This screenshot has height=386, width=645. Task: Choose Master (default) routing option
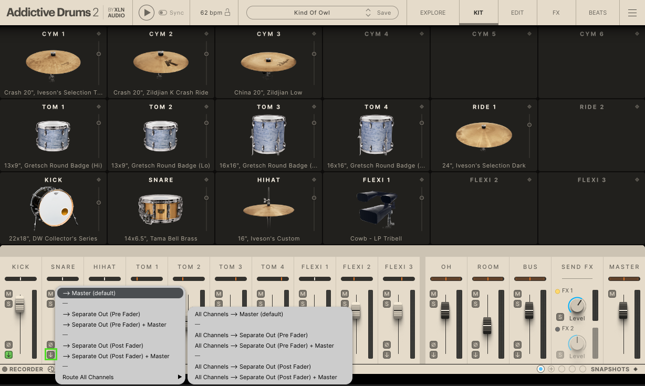(x=120, y=293)
